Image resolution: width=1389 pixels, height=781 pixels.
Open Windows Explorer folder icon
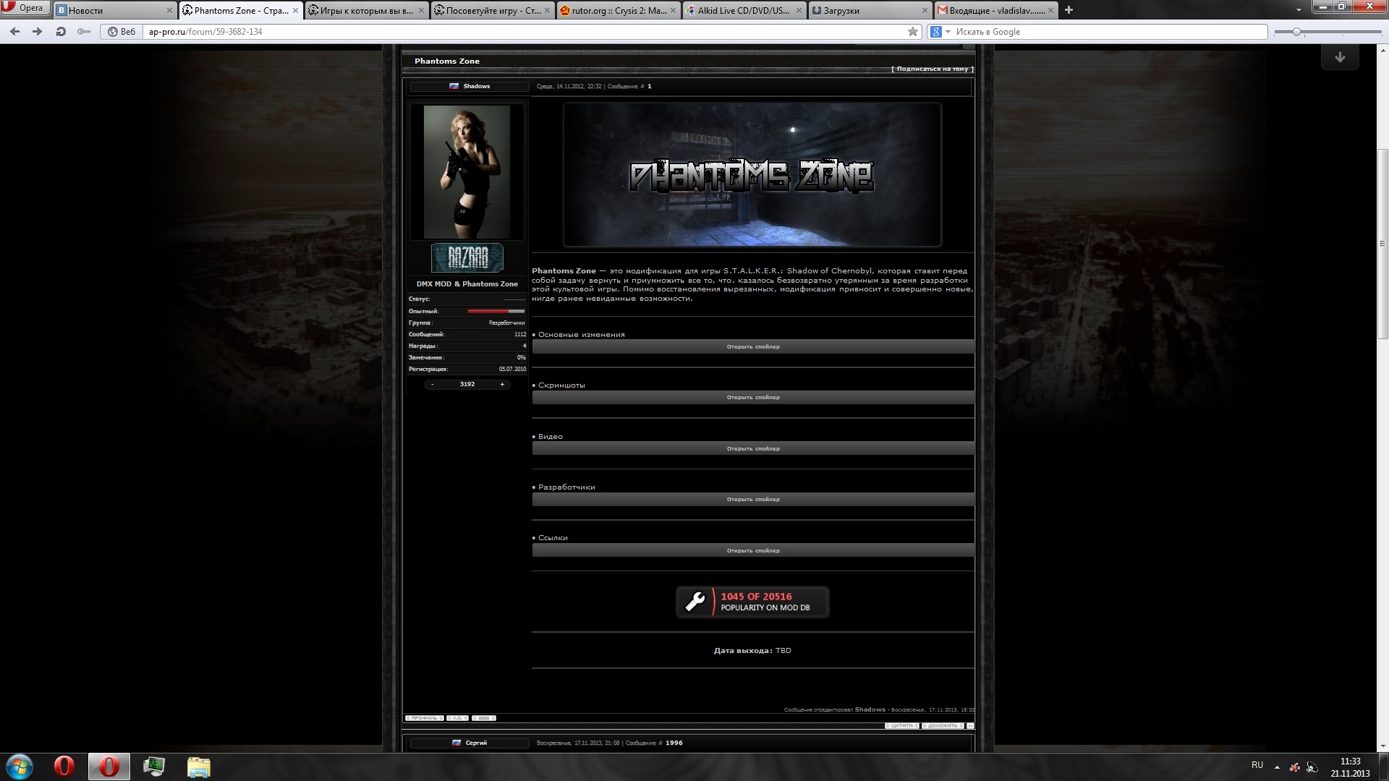click(198, 767)
